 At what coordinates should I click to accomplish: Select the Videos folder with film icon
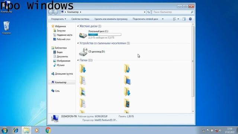coord(127,103)
